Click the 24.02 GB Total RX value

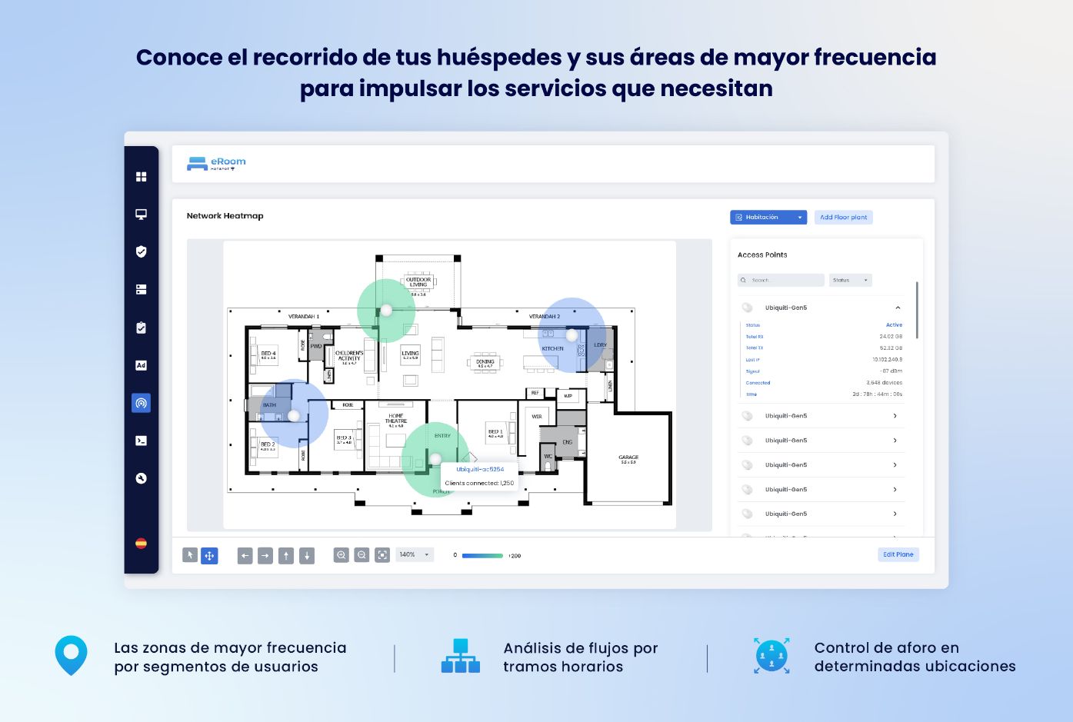pos(891,337)
